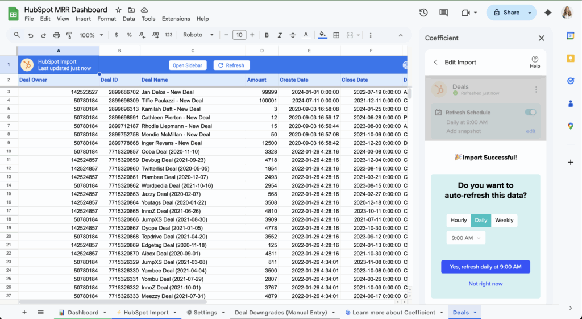The height and width of the screenshot is (319, 582).
Task: Open the Google Sheets home icon
Action: coord(14,14)
